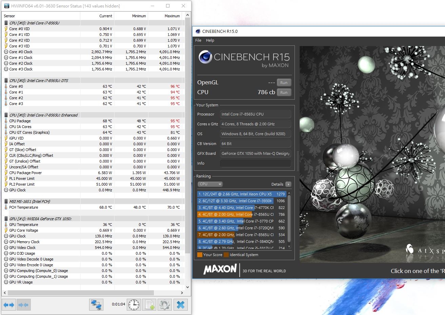The height and width of the screenshot is (315, 445).
Task: Click chip icon beside MSI MS-16S1 header
Action: (6, 202)
